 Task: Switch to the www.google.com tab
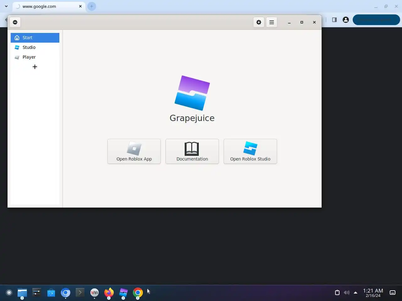49,6
